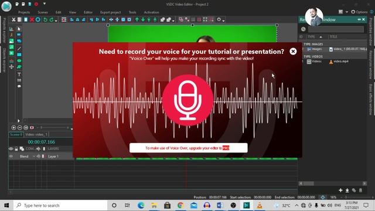Click the play arrow below the left toolbar
The height and width of the screenshot is (211, 375).
coord(18,121)
